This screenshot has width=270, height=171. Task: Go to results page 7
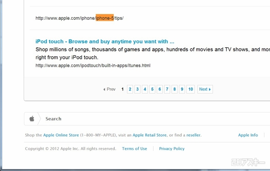pyautogui.click(x=167, y=89)
